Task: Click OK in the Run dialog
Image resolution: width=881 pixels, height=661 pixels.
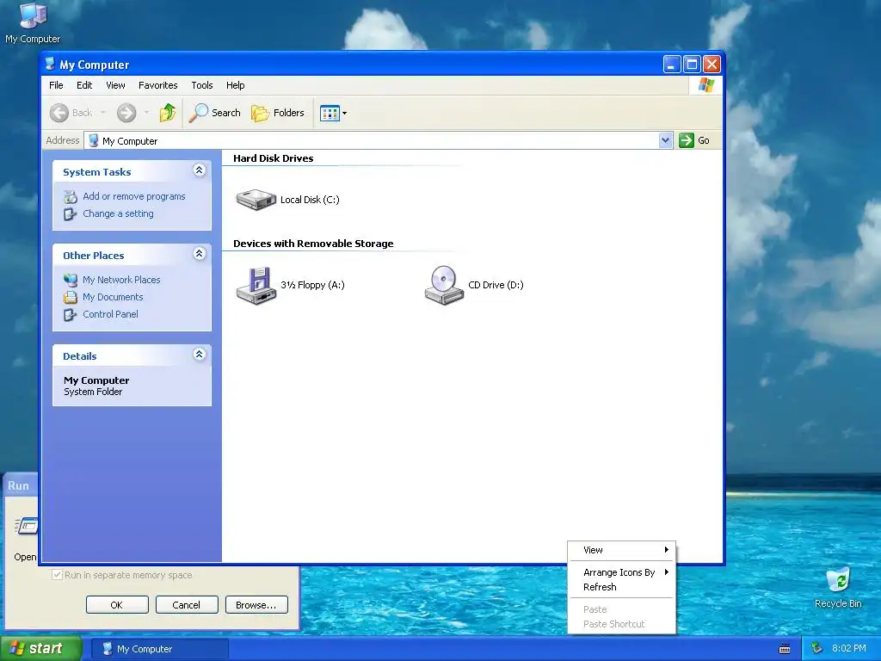Action: [117, 605]
